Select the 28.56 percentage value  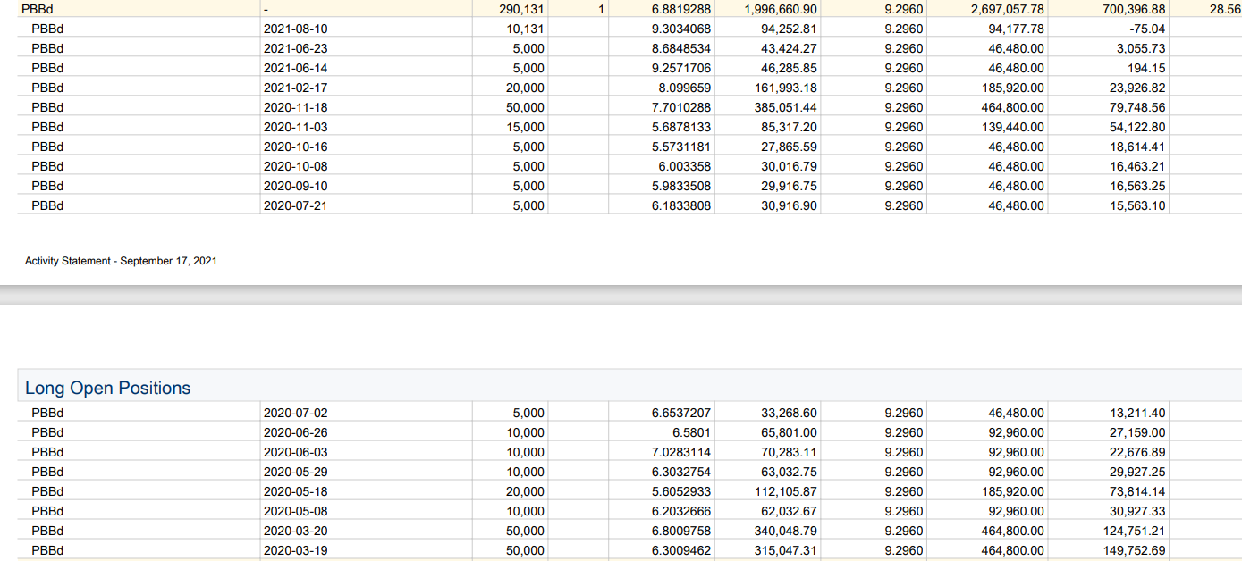point(1222,9)
